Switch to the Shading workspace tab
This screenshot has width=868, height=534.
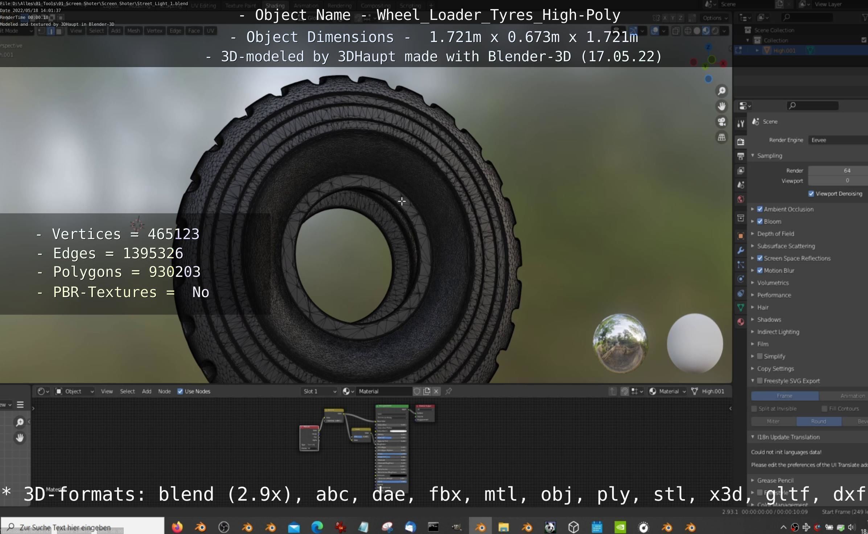275,5
